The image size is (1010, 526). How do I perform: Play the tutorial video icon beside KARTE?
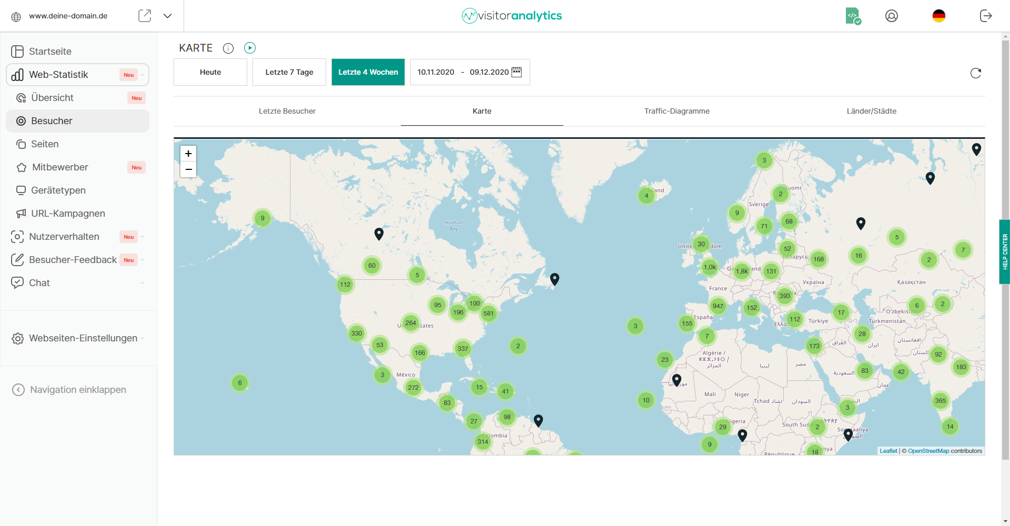pos(250,48)
